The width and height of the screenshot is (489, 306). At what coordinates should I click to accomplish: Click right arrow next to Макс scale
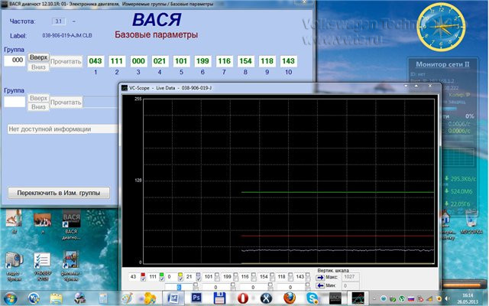pos(320,277)
